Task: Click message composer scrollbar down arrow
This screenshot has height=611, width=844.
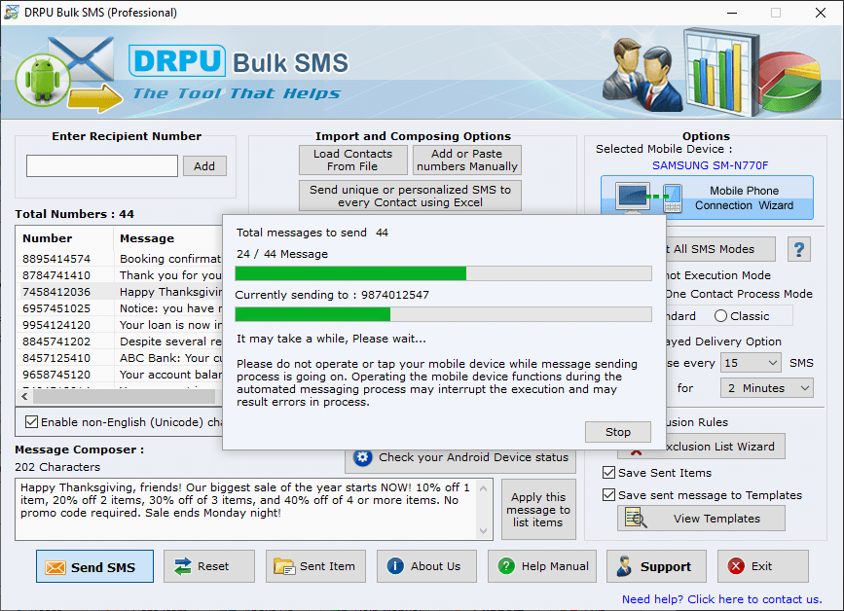Action: (484, 531)
